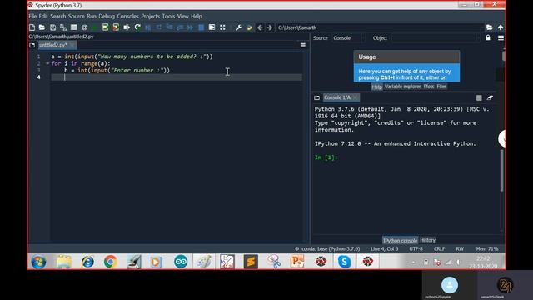The image size is (533, 300).
Task: Go forward with the right arrow icon
Action: [270, 27]
